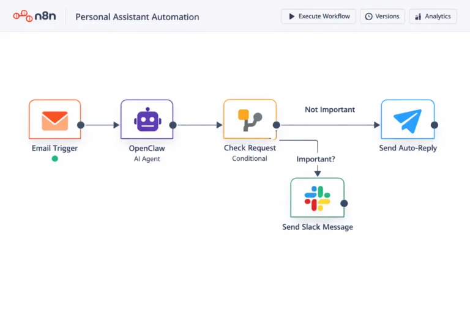470x313 pixels.
Task: Open the Analytics button
Action: point(433,16)
